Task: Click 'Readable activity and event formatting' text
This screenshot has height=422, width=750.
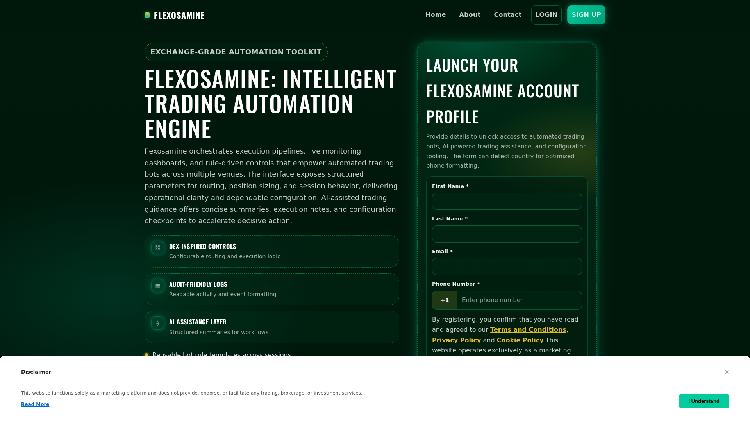Action: coord(223,294)
